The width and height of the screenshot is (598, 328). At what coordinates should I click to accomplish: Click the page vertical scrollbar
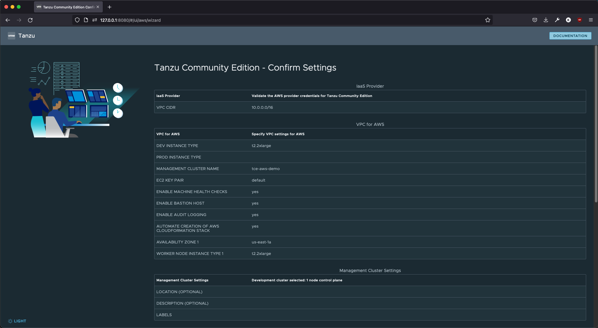[x=596, y=124]
